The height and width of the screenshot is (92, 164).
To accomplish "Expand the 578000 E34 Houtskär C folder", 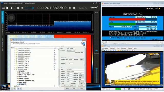I will coord(15,51).
